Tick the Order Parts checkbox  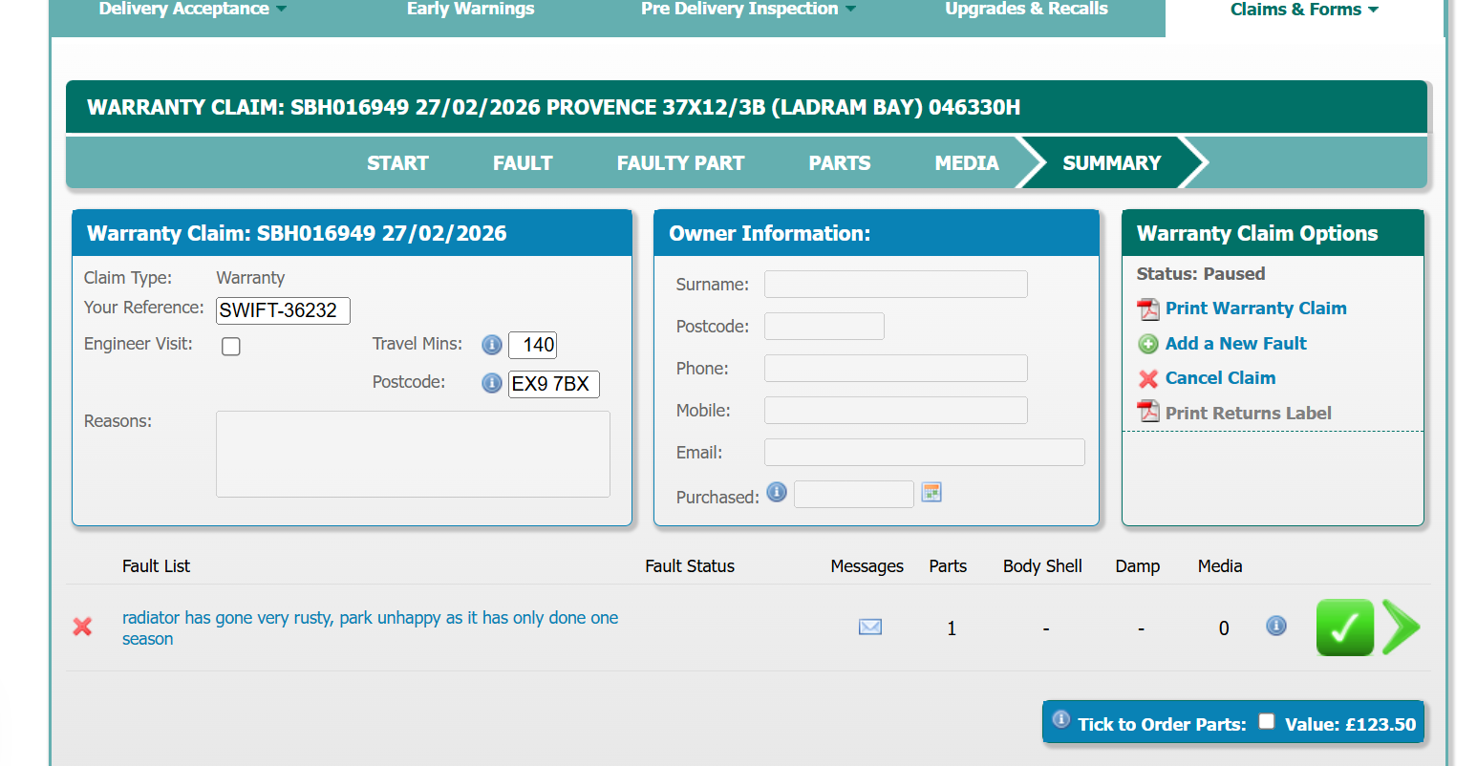[x=1267, y=721]
